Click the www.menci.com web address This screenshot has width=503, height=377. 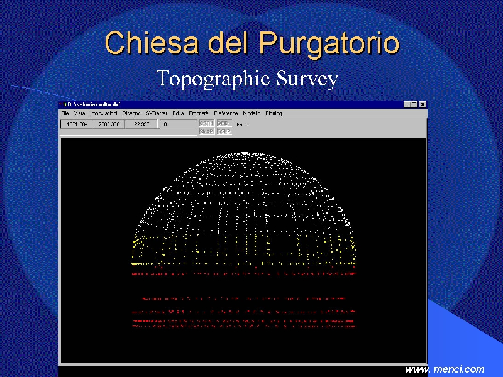pos(445,369)
